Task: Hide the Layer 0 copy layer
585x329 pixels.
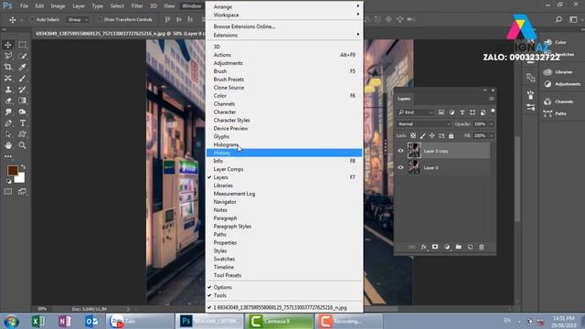Action: pyautogui.click(x=400, y=151)
